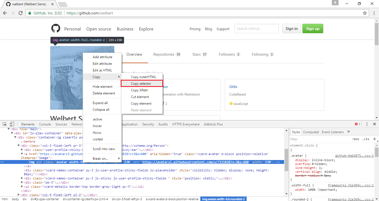Screen dimensions: 379x201
Task: Open the Adblock Plus tab
Action: click(213, 124)
